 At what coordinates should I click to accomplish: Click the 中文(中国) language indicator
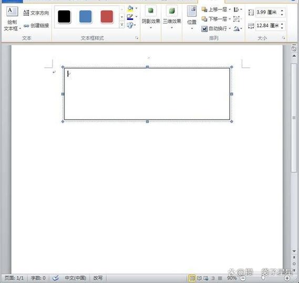point(76,278)
